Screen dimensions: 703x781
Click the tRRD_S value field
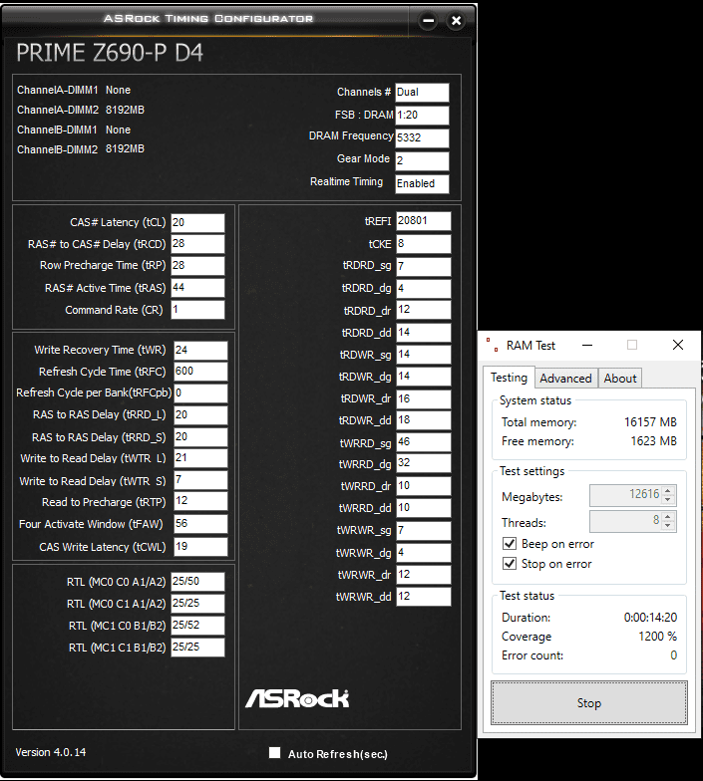200,437
